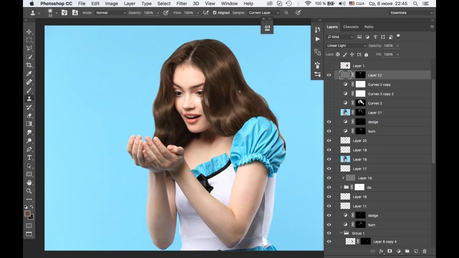
Task: Expand the ris layer group
Action: pyautogui.click(x=341, y=187)
